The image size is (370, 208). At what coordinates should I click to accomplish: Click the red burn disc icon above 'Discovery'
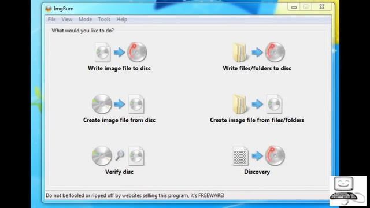coord(275,155)
